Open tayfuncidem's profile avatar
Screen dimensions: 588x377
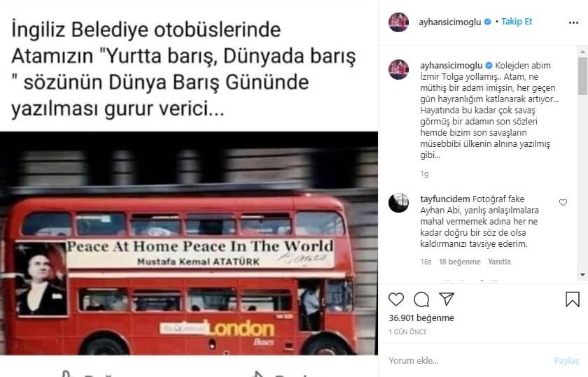tap(398, 203)
